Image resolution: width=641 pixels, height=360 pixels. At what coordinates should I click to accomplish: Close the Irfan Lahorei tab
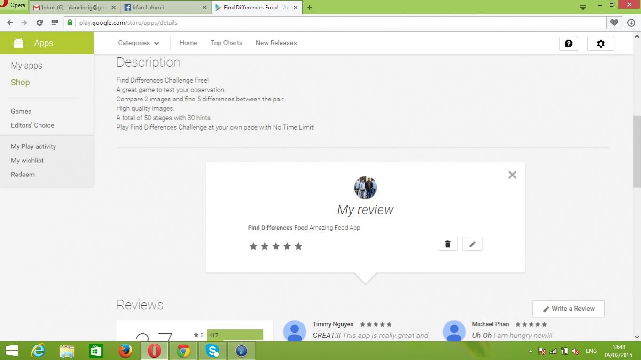point(204,8)
